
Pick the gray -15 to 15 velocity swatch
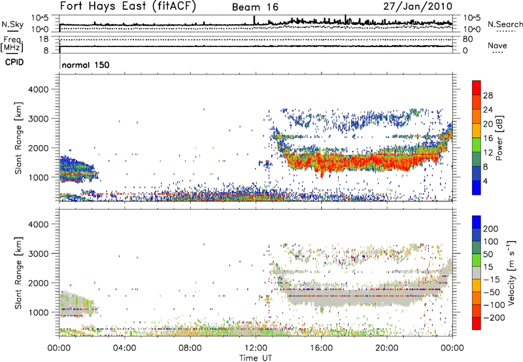477,273
